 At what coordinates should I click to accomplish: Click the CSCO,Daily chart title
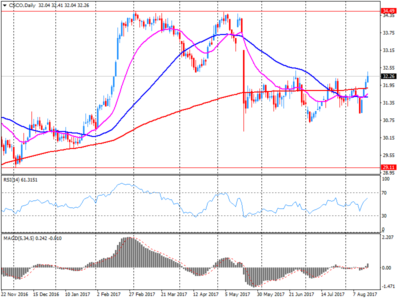(22, 5)
